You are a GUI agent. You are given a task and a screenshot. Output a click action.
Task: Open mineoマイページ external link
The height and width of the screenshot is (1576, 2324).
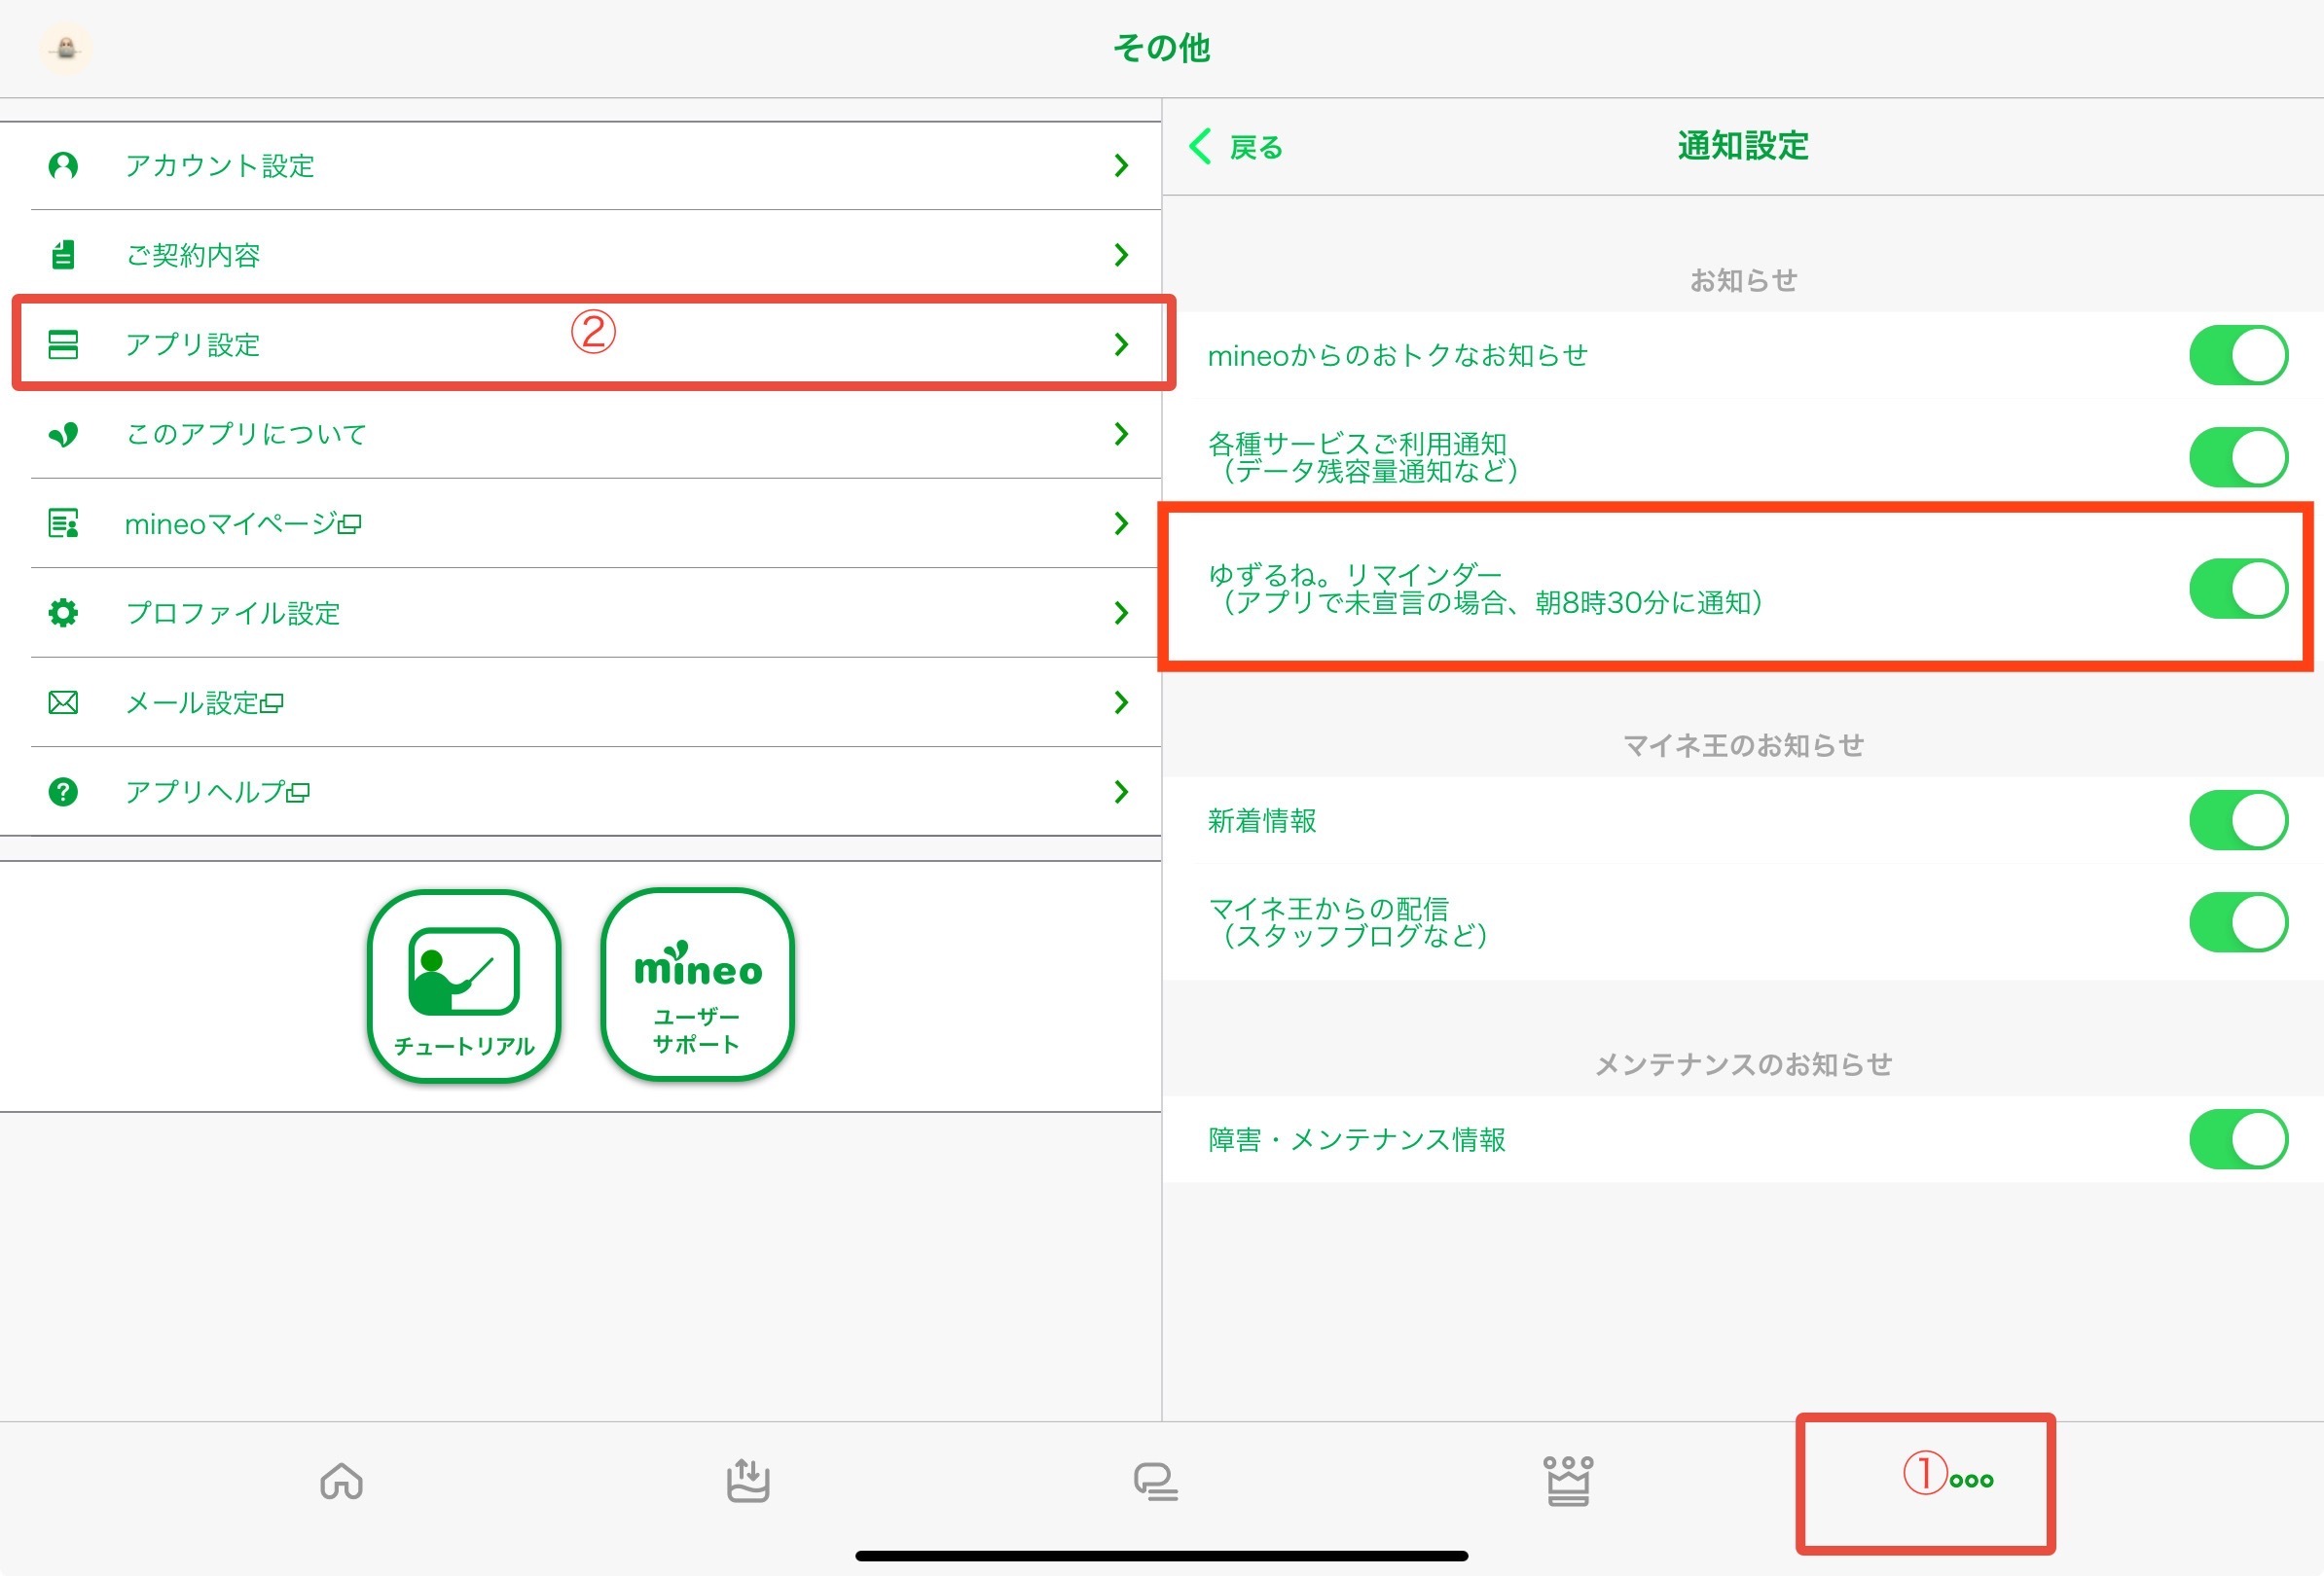(x=242, y=523)
